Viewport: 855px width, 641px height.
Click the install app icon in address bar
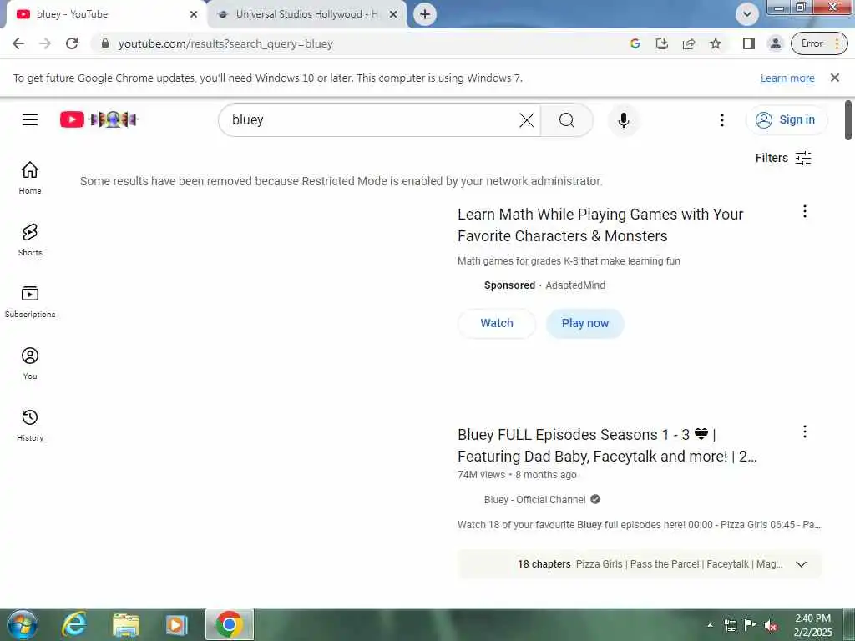click(x=662, y=43)
